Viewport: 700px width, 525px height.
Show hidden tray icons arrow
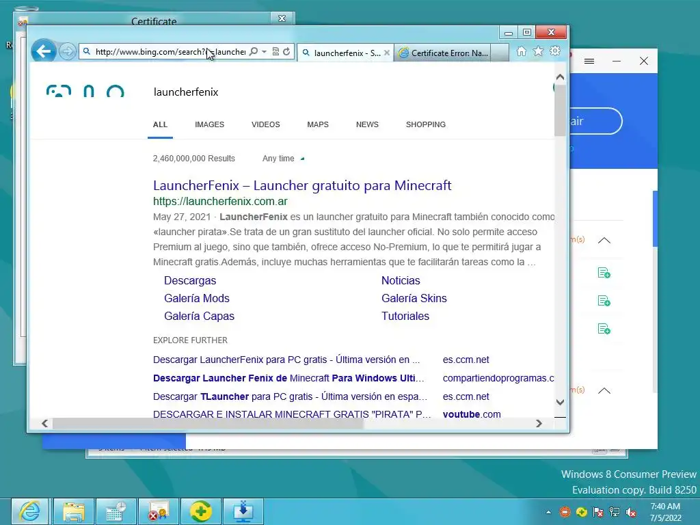548,512
